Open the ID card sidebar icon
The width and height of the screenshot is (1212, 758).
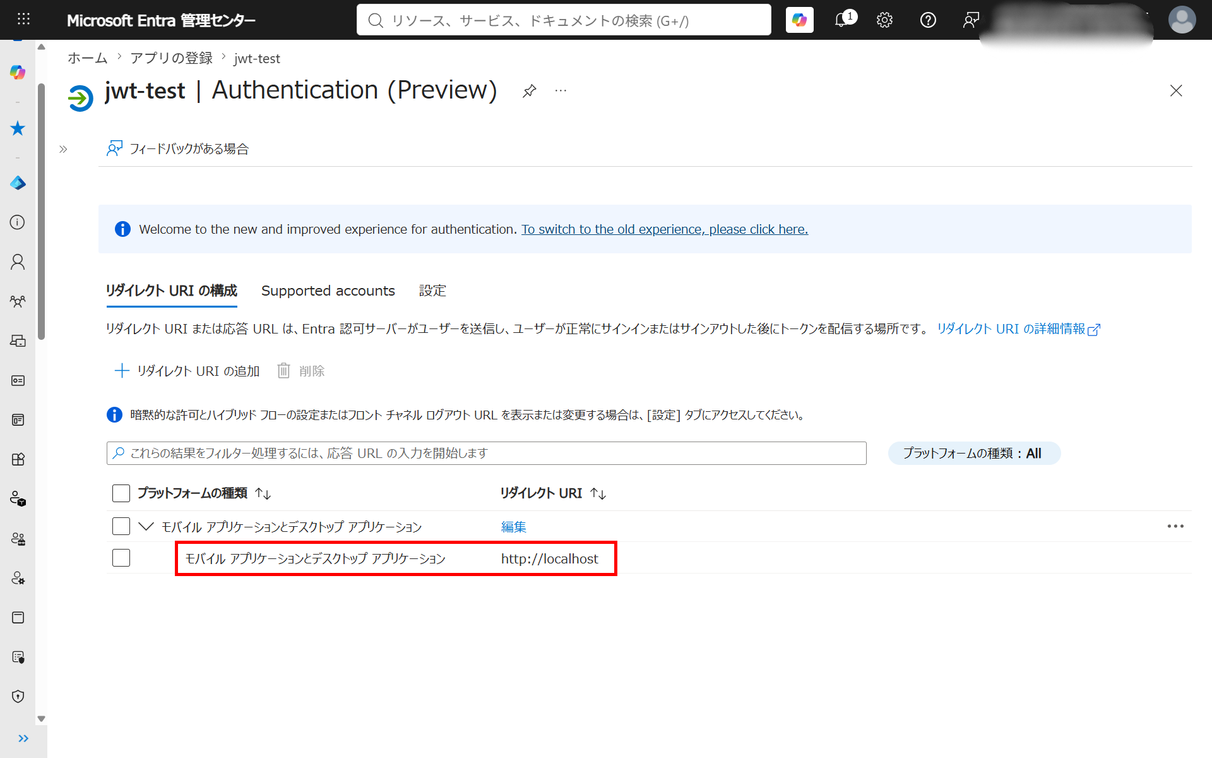(18, 380)
